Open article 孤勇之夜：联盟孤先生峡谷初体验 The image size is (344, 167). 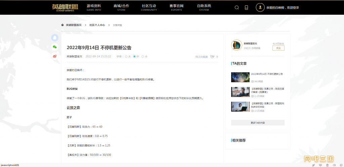[x=267, y=105]
